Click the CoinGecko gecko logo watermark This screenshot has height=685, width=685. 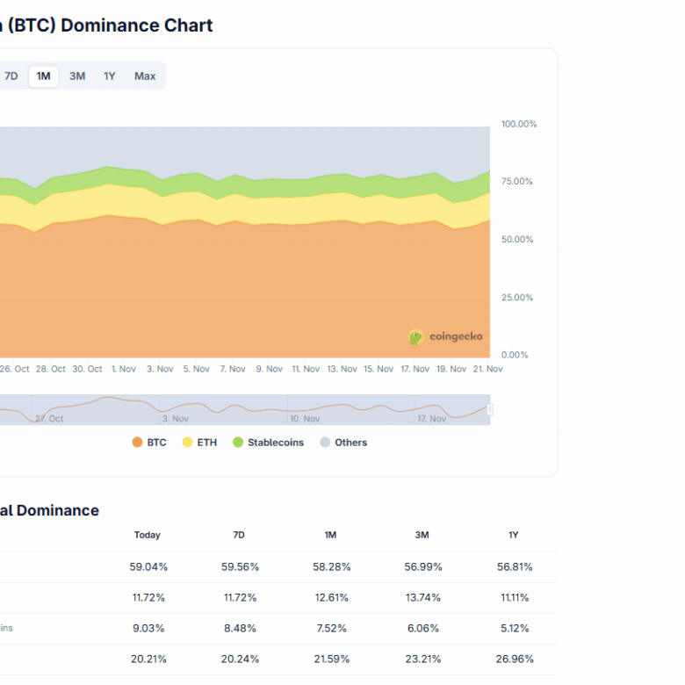point(416,337)
